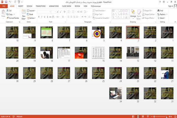Select the triangle shape in the shapes gallery
The height and width of the screenshot is (118, 177).
pyautogui.click(x=114, y=14)
